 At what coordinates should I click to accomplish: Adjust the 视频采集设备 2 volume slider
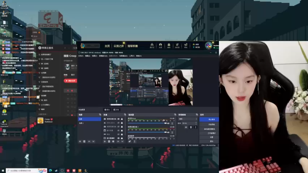click(x=147, y=132)
